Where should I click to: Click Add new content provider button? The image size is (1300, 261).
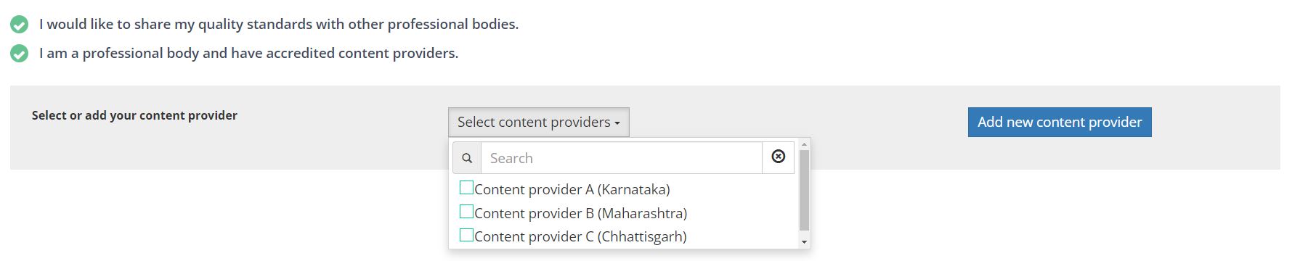tap(1060, 122)
